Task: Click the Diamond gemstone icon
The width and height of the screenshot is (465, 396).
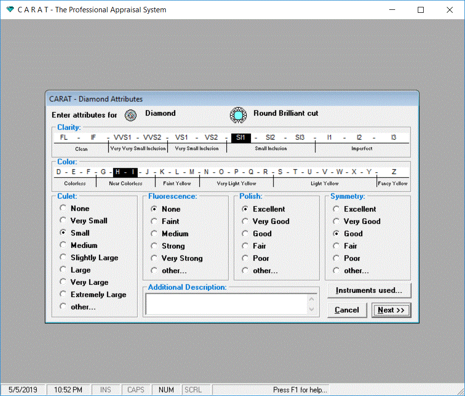Action: pos(130,115)
